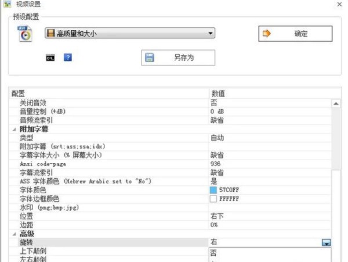348x262 pixels.
Task: Click the 0% margin value
Action: [x=214, y=225]
